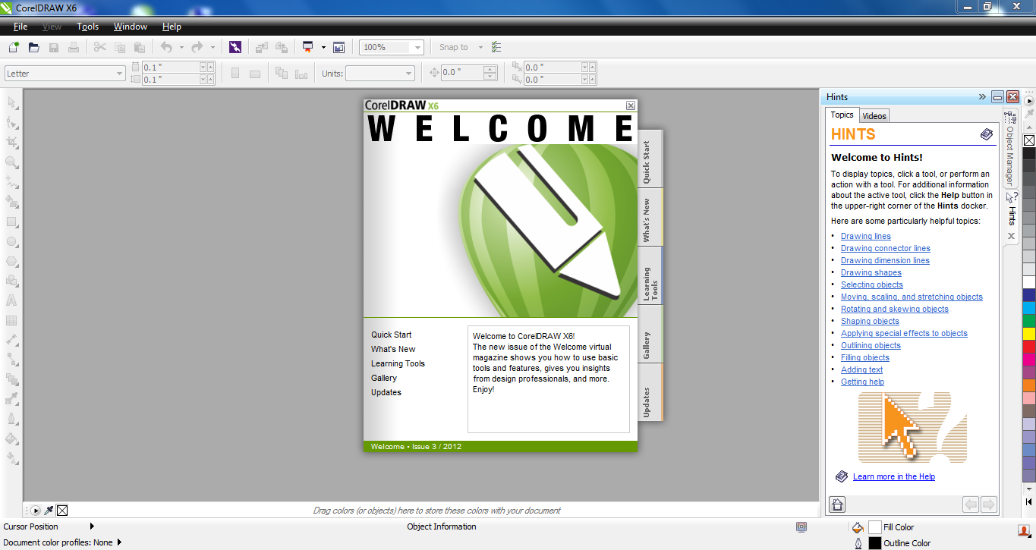Open the Drawing lines hint link
This screenshot has height=550, width=1036.
pos(866,236)
